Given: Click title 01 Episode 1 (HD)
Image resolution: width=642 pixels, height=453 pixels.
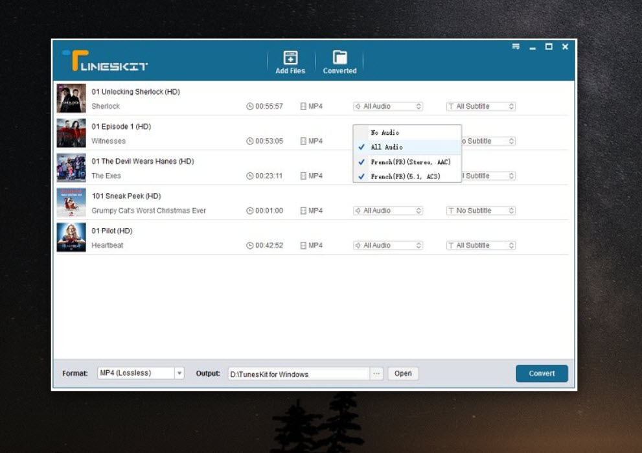Looking at the screenshot, I should 121,126.
